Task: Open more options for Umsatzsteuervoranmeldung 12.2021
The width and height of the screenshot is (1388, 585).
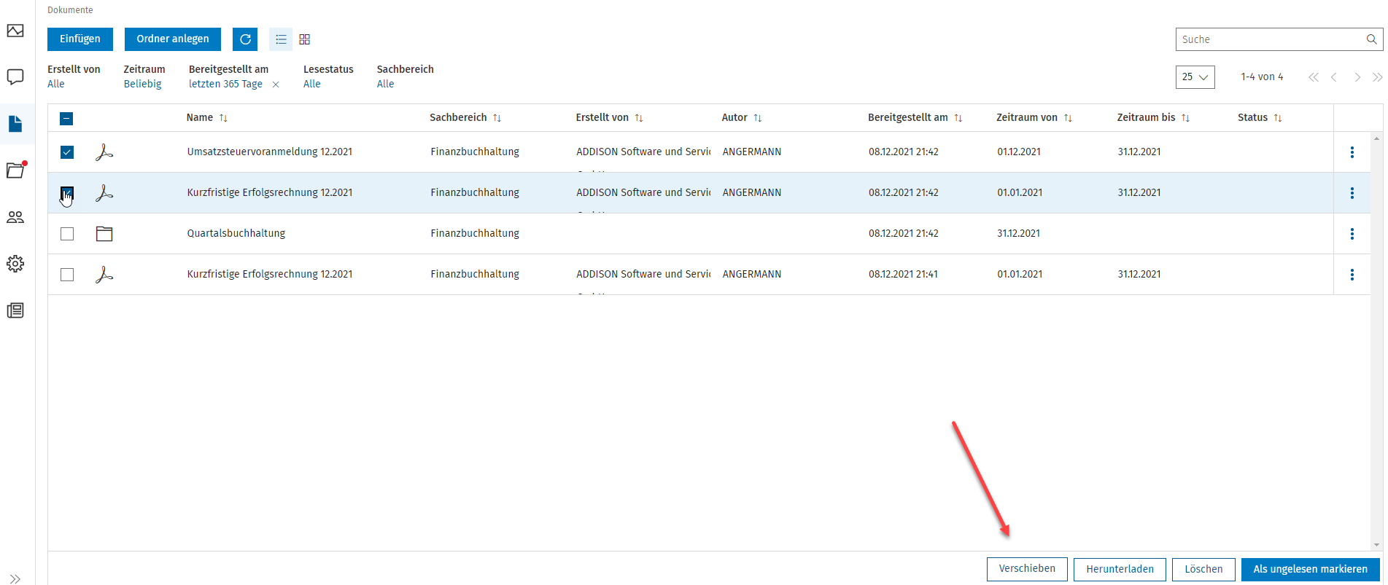Action: pyautogui.click(x=1352, y=152)
